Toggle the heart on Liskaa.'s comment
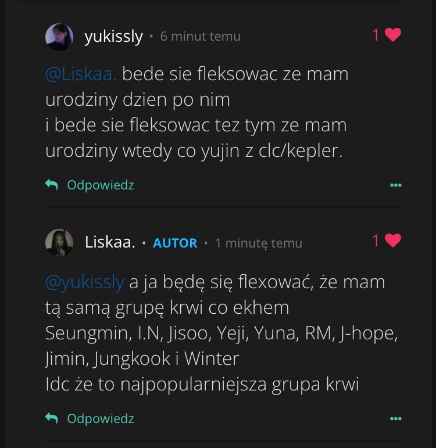This screenshot has height=448, width=436. click(393, 241)
